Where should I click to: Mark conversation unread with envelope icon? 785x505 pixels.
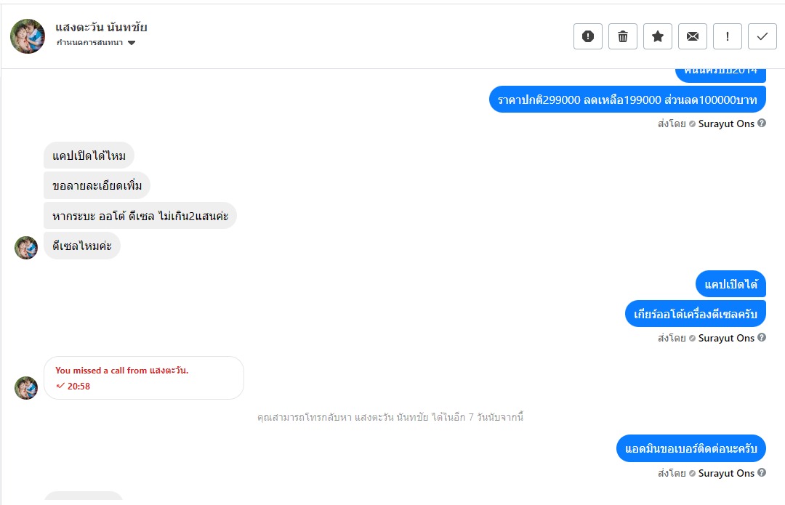click(x=693, y=36)
